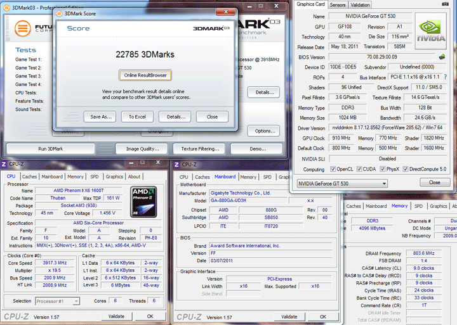The height and width of the screenshot is (325, 457).
Task: Click Options... button in 3DMark03
Action: coord(265,131)
